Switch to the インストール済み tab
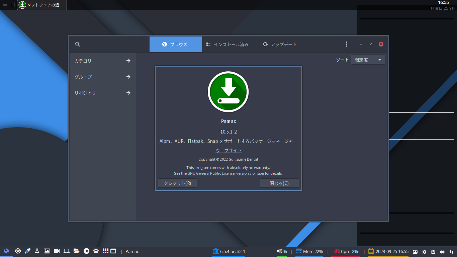Viewport: 457px width, 257px height. pos(228,44)
